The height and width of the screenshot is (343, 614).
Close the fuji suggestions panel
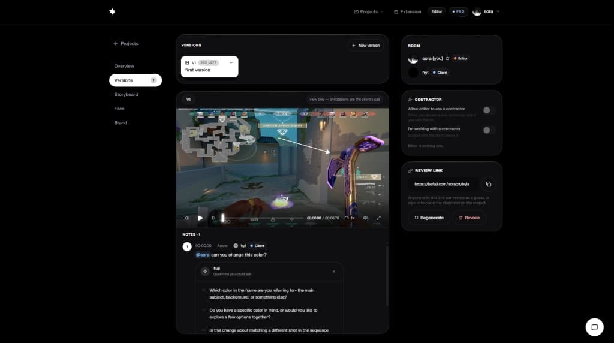[x=333, y=272]
